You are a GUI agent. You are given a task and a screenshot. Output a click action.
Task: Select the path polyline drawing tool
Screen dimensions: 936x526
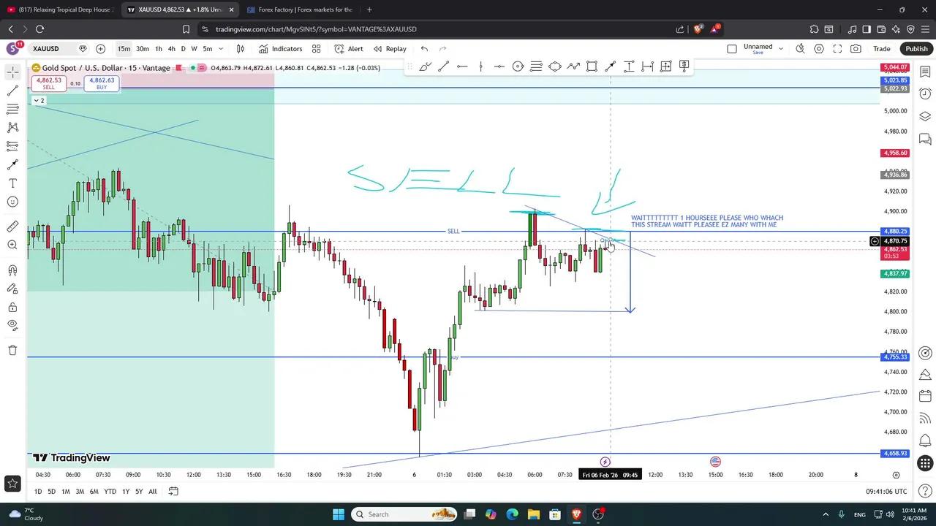pyautogui.click(x=573, y=66)
